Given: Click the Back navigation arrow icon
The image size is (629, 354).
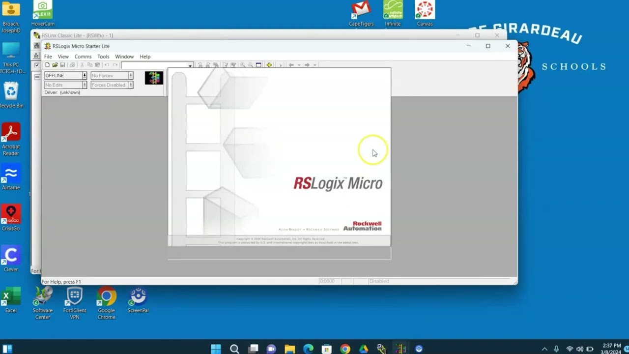Looking at the screenshot, I should click(x=291, y=65).
